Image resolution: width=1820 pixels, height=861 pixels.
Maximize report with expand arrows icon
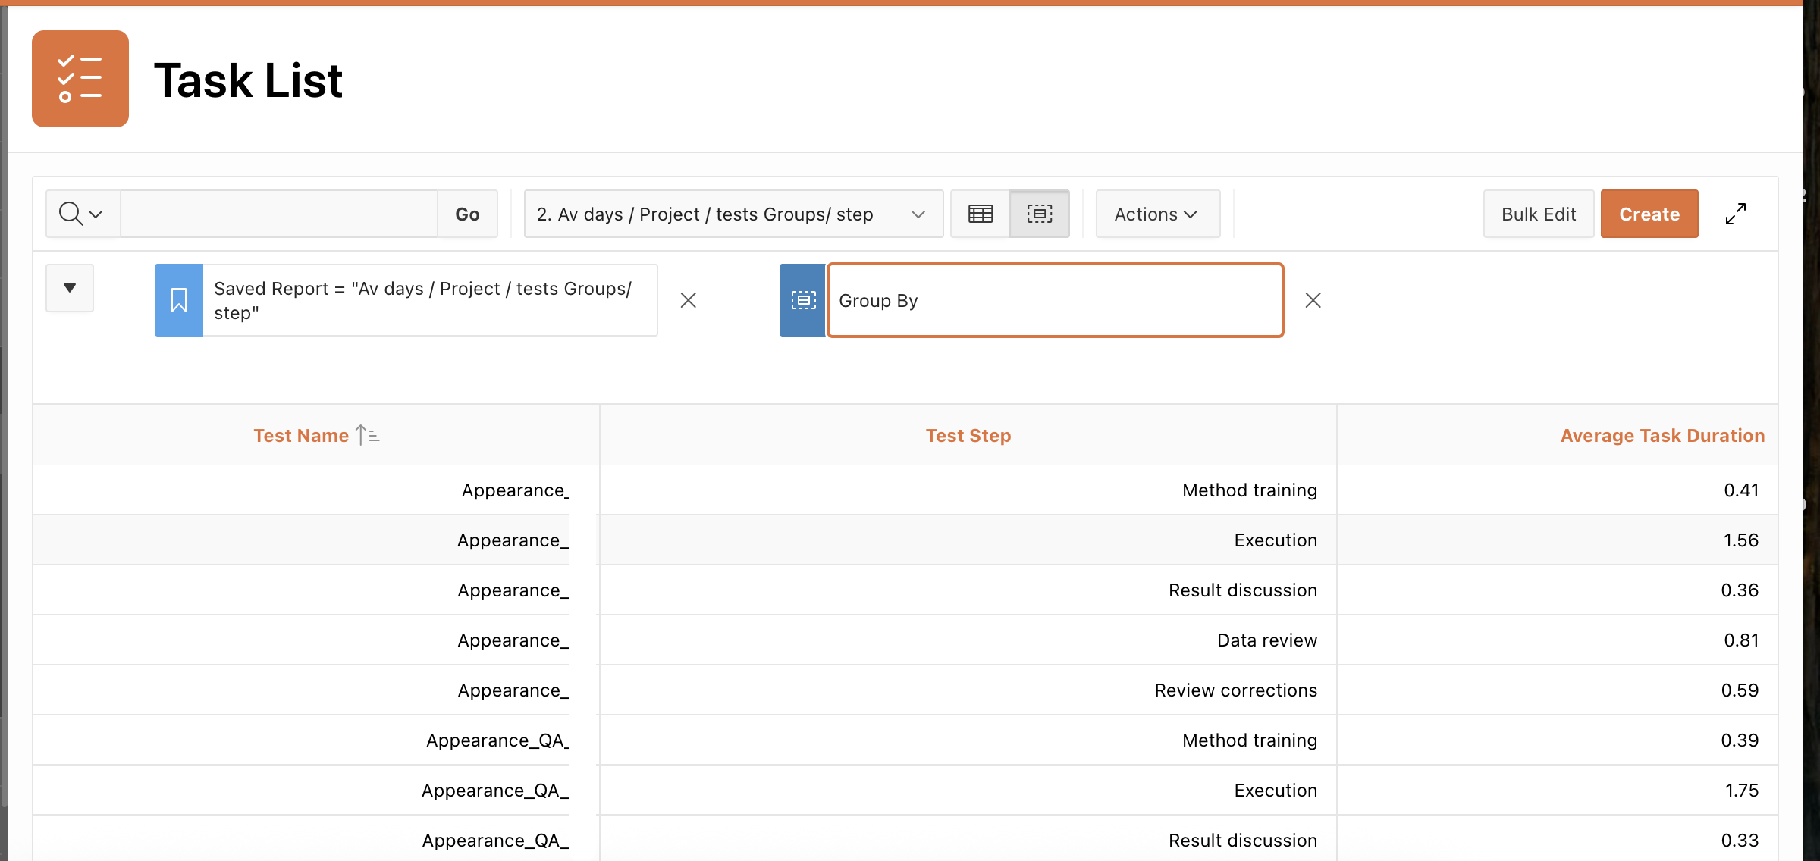[x=1735, y=214]
